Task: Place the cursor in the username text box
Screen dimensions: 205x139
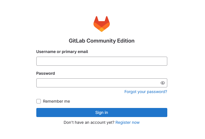Action: 102,61
